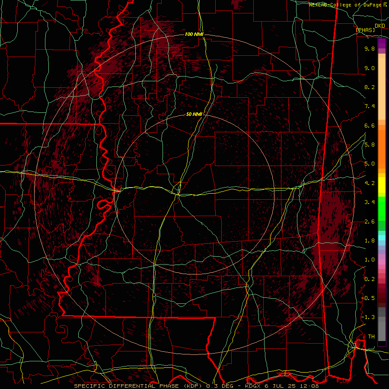Click the 7.4 value on color scale
This screenshot has height=389, width=389.
(370, 106)
